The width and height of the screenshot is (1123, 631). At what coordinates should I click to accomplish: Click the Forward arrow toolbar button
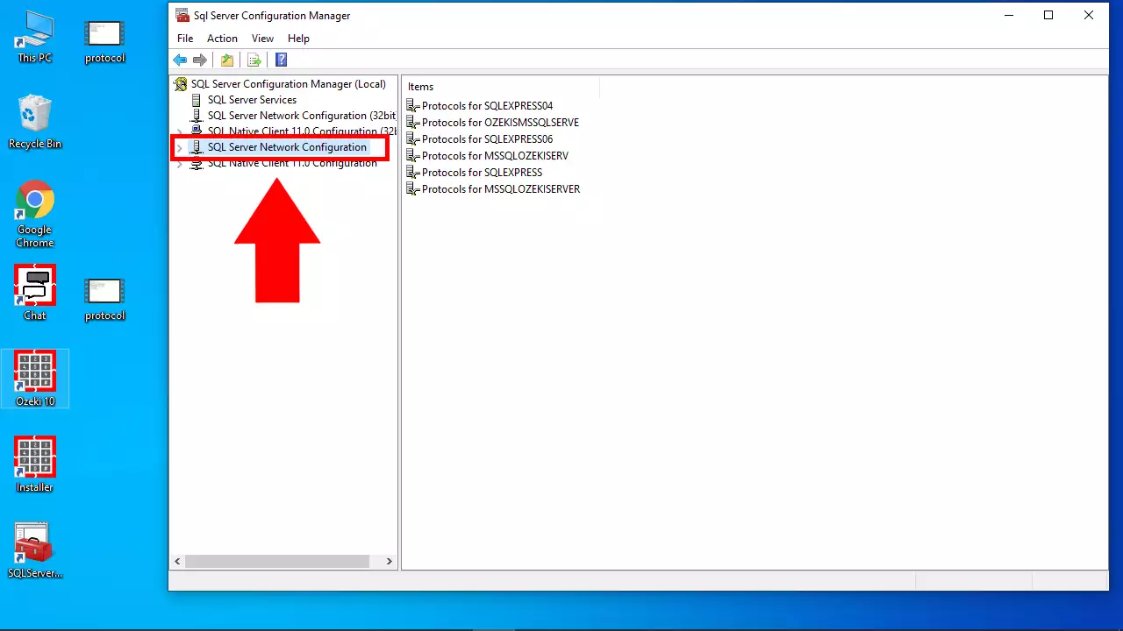pos(200,60)
